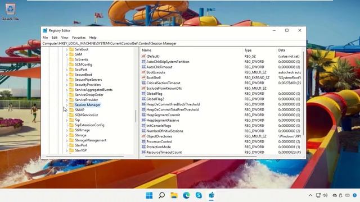Expand the ScsiPort key
Viewport: 360px width, 202px height.
67,70
